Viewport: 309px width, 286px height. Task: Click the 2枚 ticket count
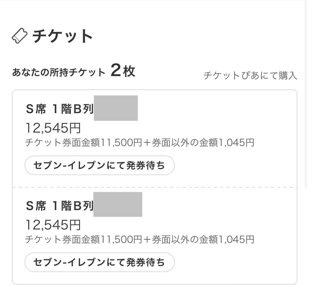tap(123, 72)
